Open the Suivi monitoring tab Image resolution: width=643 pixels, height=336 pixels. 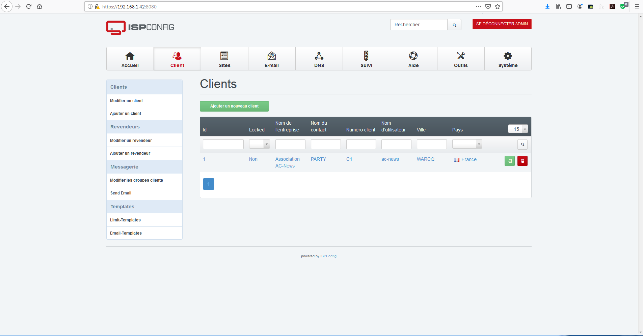(x=366, y=59)
